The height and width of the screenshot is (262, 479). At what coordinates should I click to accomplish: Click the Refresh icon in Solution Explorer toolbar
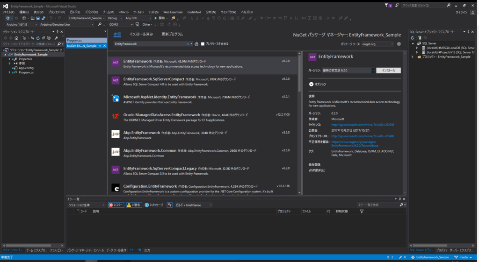pyautogui.click(x=38, y=38)
